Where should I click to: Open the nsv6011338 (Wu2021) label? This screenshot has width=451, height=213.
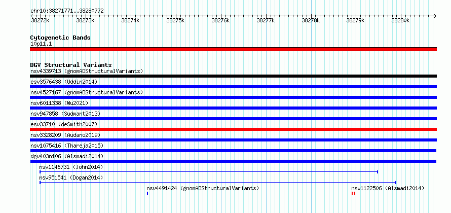pyautogui.click(x=59, y=103)
